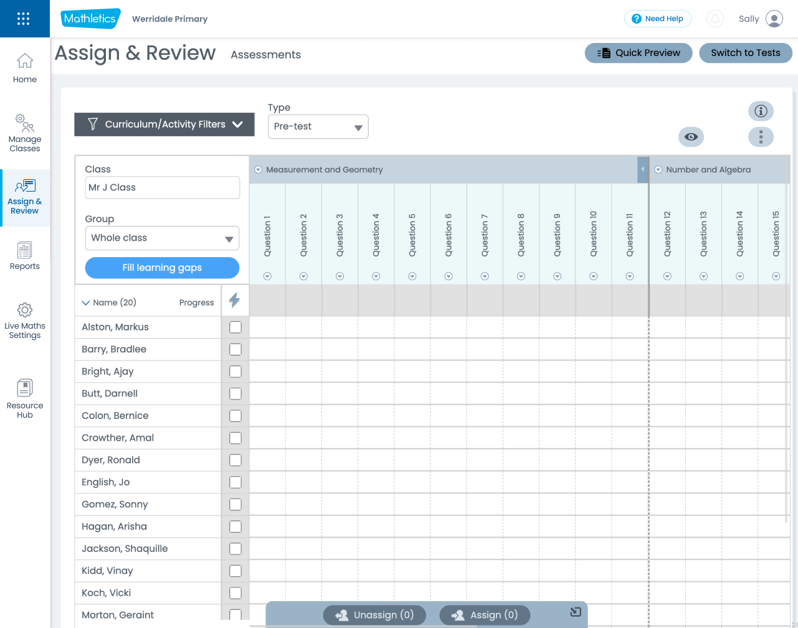This screenshot has height=628, width=798.
Task: Tick checkbox for Dyer, Ronald
Action: coord(235,460)
